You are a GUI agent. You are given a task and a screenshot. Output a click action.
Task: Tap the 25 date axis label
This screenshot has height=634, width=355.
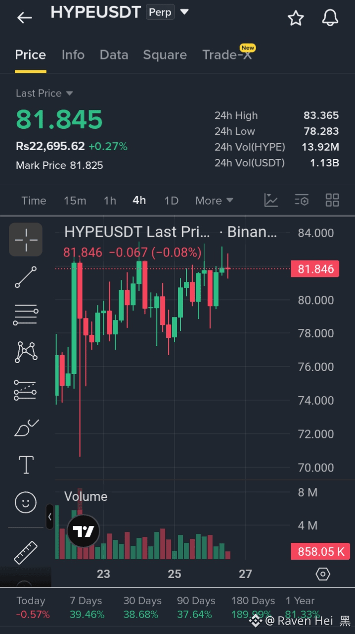[175, 574]
